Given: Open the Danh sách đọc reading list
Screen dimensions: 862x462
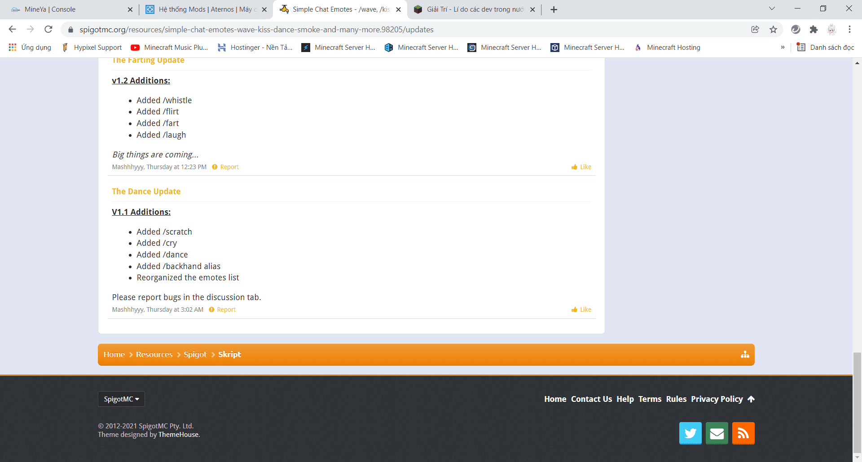Looking at the screenshot, I should point(825,48).
